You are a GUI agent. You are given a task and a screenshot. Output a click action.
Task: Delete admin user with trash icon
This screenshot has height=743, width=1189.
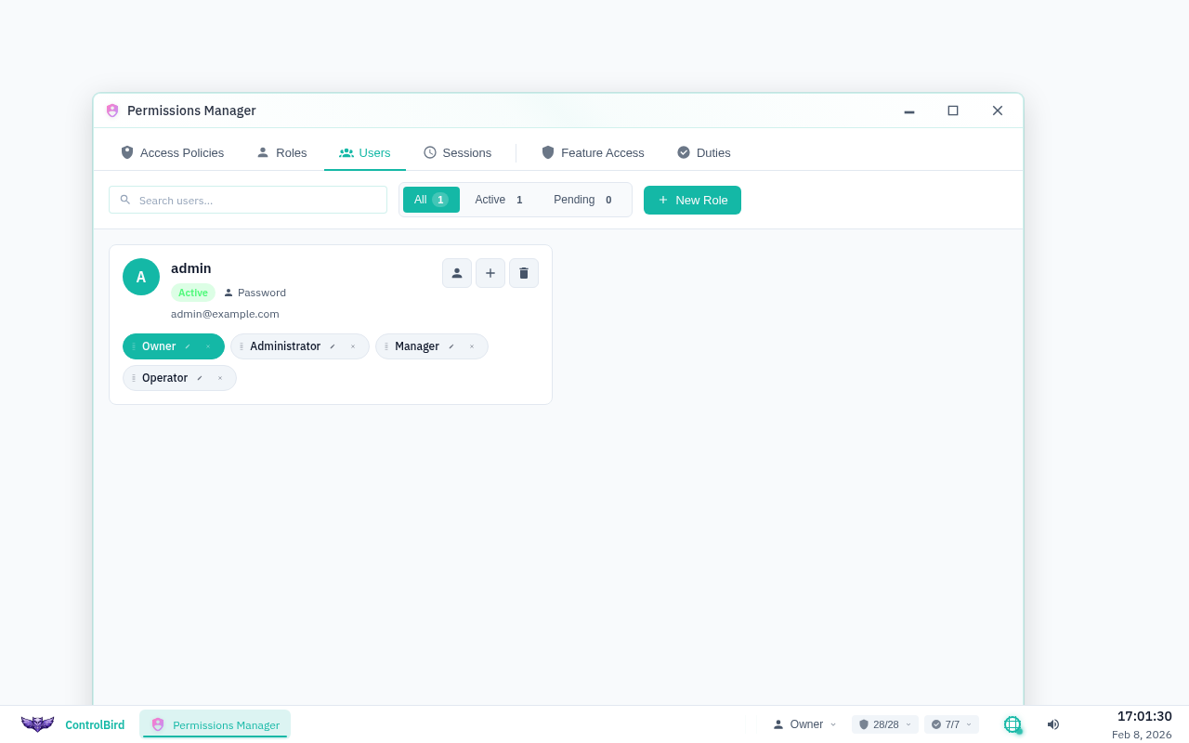(524, 273)
